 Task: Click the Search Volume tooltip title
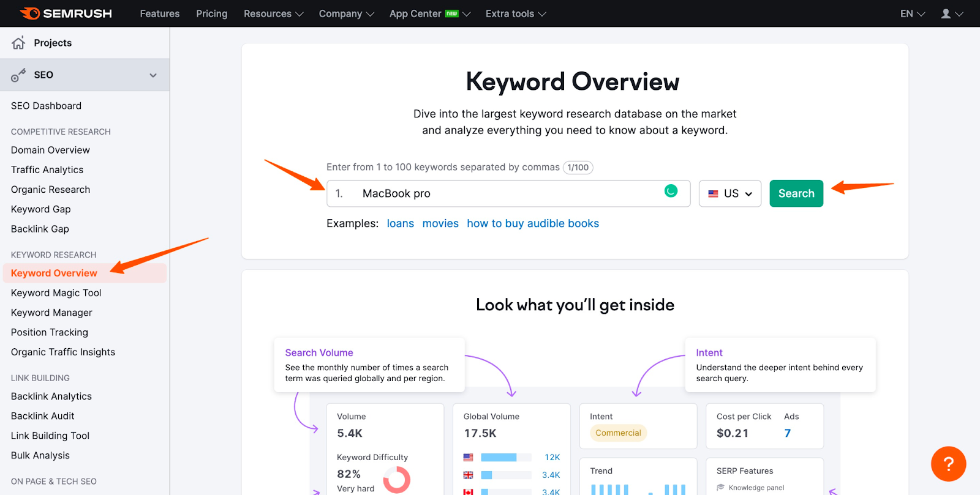tap(319, 352)
